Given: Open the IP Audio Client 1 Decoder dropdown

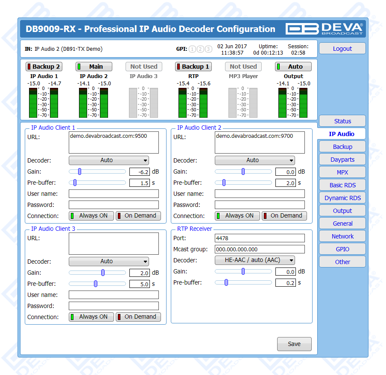Looking at the screenshot, I should (x=109, y=160).
